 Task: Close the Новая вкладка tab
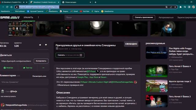(90, 2)
